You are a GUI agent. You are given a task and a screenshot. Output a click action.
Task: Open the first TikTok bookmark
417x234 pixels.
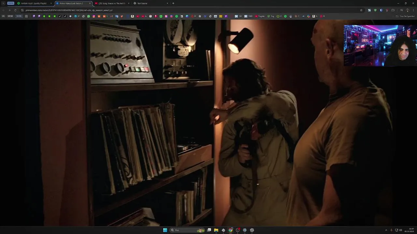tap(60, 16)
